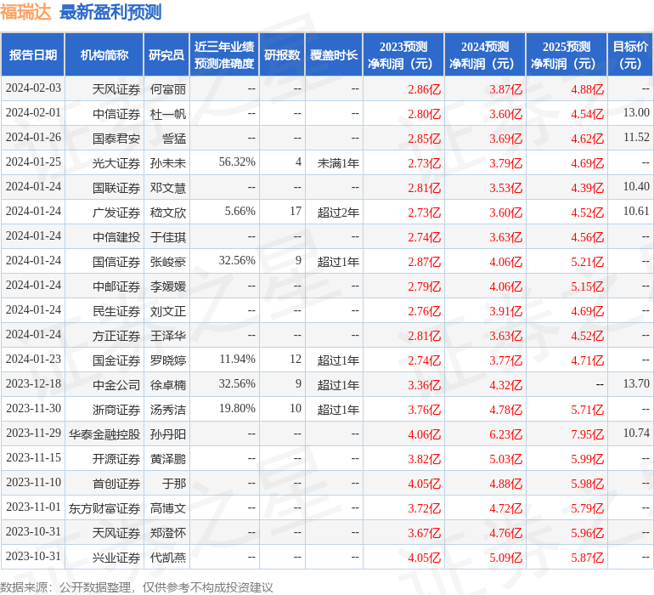Select the 报告日期 column header

click(33, 54)
